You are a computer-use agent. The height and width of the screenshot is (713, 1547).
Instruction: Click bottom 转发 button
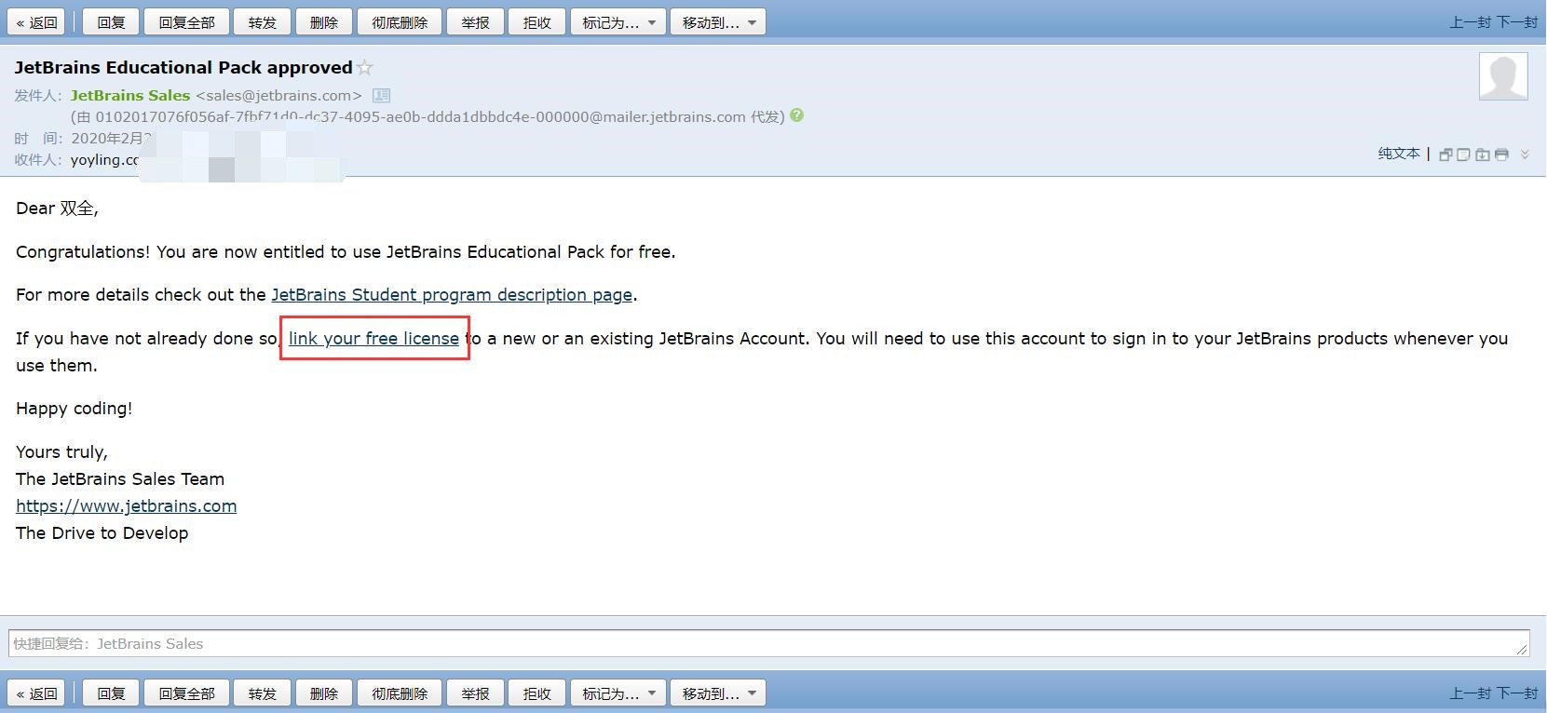pyautogui.click(x=263, y=693)
